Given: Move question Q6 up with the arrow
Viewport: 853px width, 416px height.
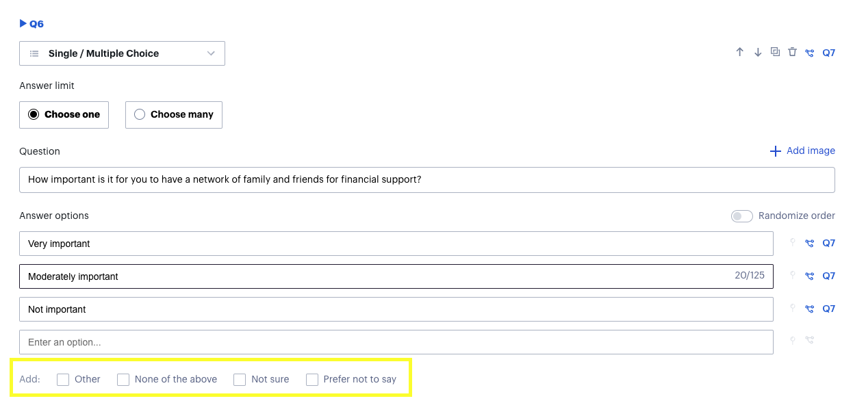Looking at the screenshot, I should click(x=739, y=52).
